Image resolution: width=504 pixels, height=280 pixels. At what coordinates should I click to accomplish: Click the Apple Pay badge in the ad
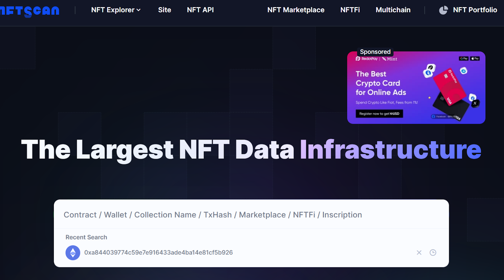[475, 59]
